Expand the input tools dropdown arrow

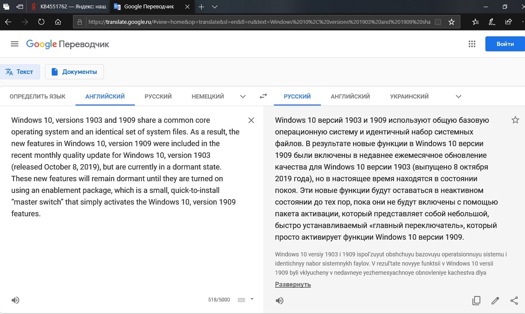coord(252,299)
